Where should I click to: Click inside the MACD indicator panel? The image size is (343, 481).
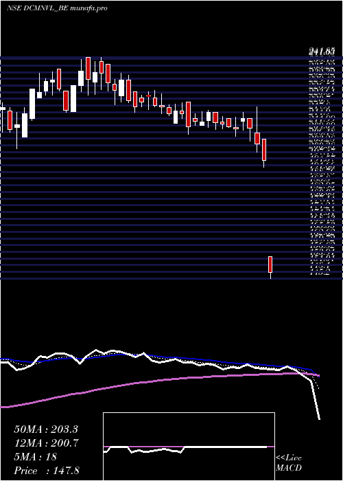(189, 447)
